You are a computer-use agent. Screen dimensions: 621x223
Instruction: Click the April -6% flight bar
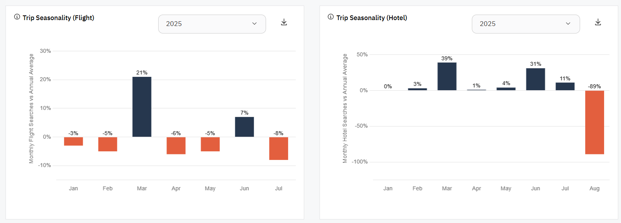pos(176,145)
